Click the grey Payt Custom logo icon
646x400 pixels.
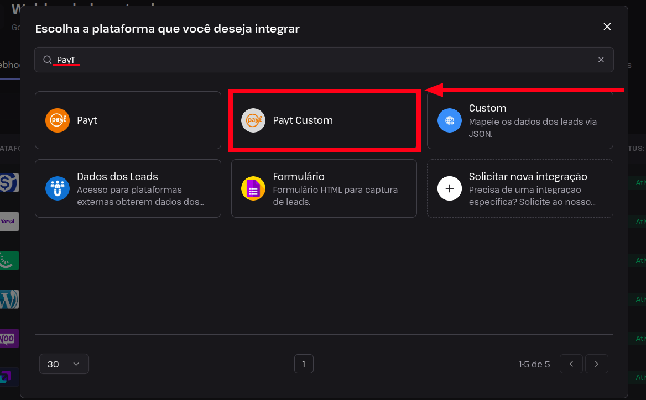pyautogui.click(x=253, y=120)
